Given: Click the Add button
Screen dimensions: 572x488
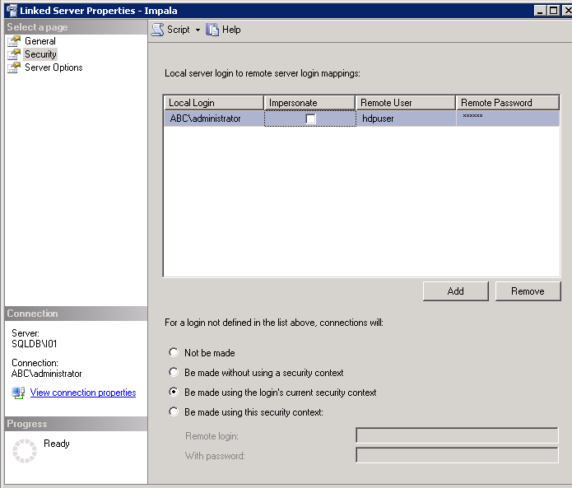Looking at the screenshot, I should 456,291.
